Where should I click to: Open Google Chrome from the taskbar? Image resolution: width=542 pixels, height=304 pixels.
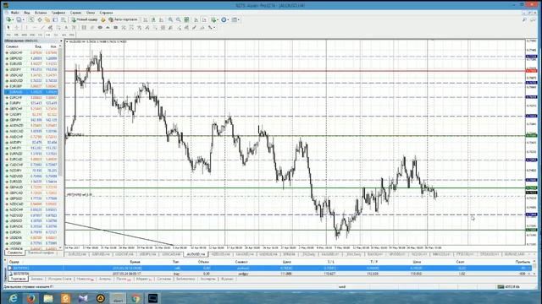135,298
